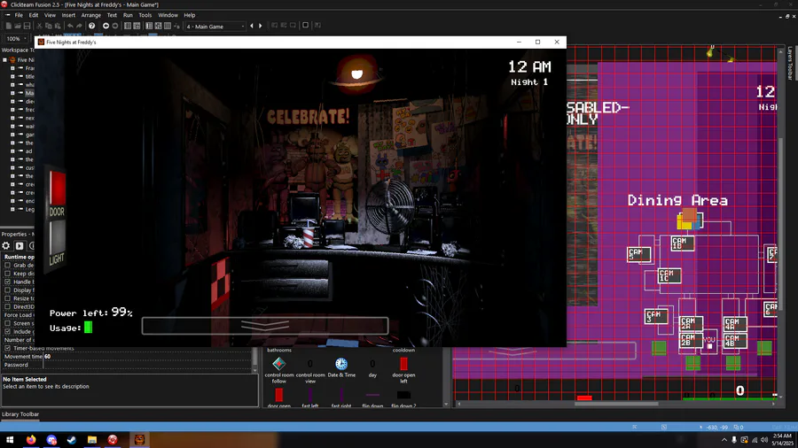This screenshot has width=798, height=448.
Task: Open File Explorer from the taskbar
Action: [92, 440]
